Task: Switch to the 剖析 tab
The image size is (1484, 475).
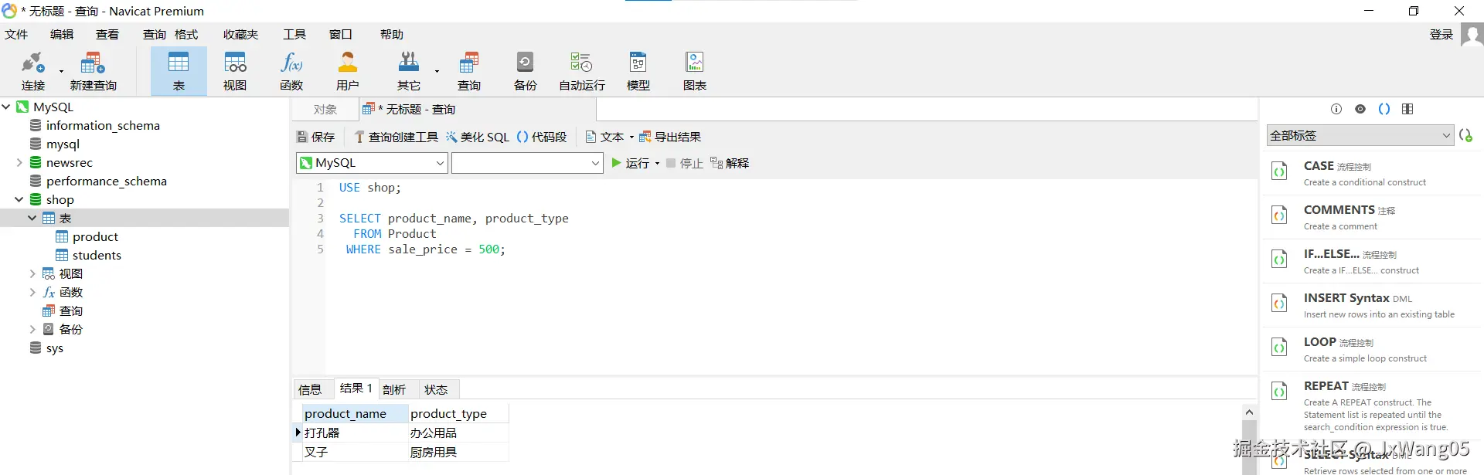Action: point(394,389)
